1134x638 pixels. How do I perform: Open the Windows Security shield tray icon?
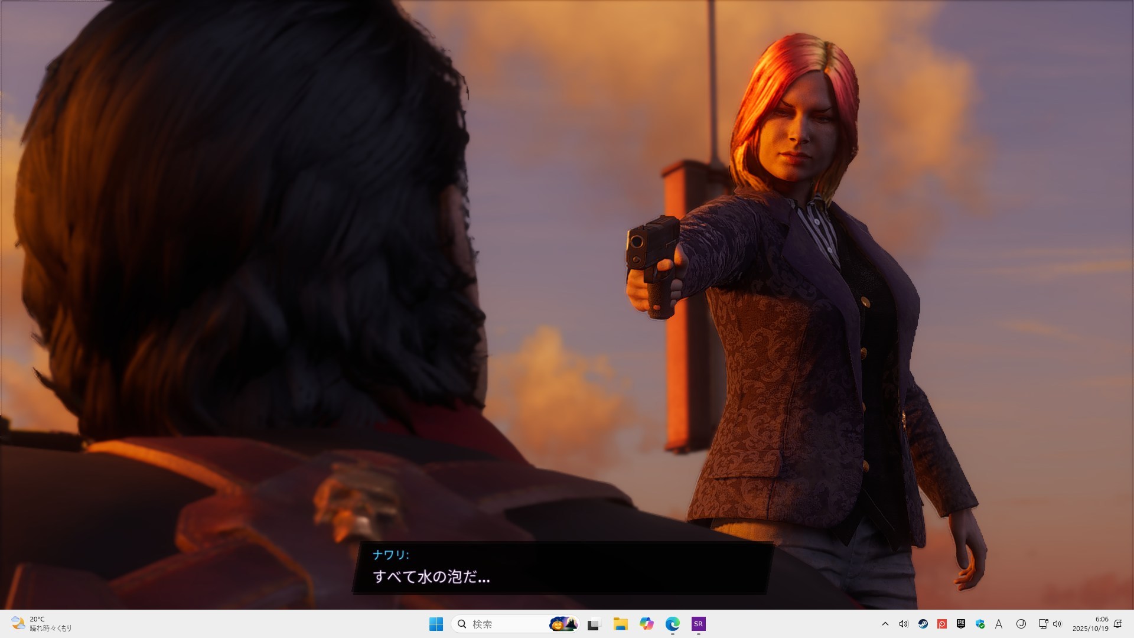tap(980, 624)
